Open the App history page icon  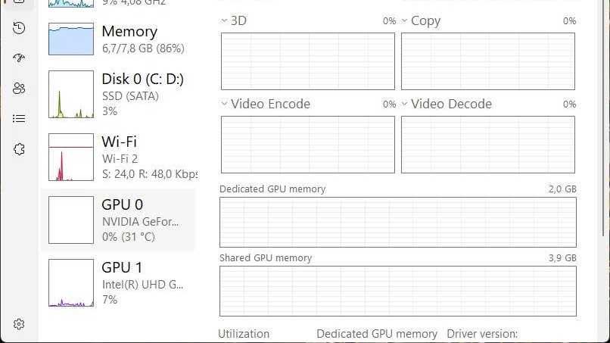point(19,28)
